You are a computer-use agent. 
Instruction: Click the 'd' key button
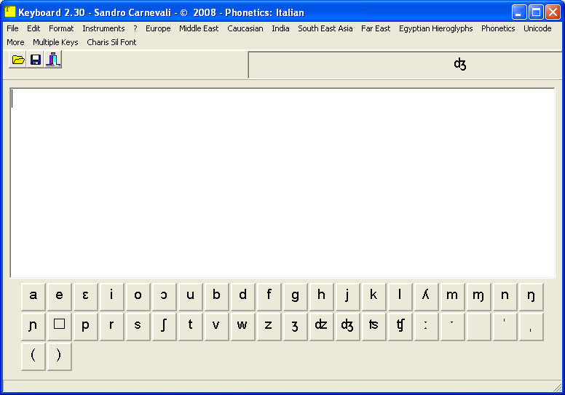pyautogui.click(x=243, y=297)
